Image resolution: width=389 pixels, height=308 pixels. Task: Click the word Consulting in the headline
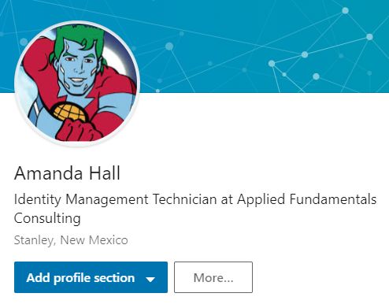pyautogui.click(x=47, y=218)
